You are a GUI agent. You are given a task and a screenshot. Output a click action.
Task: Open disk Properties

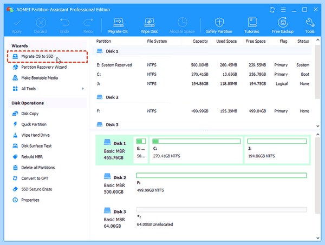click(x=30, y=200)
